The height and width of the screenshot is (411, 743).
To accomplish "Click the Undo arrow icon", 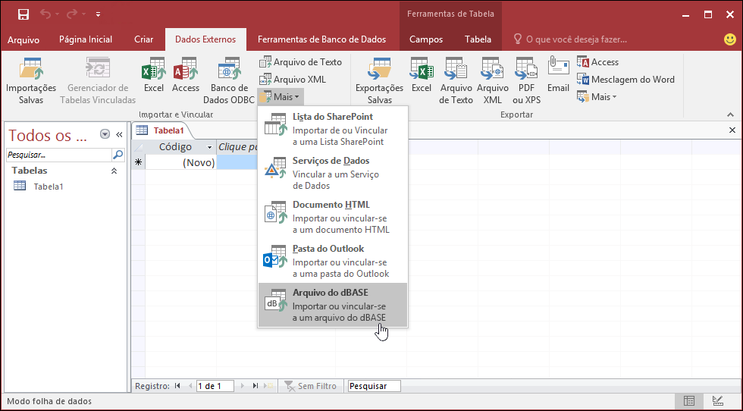I will pyautogui.click(x=45, y=14).
